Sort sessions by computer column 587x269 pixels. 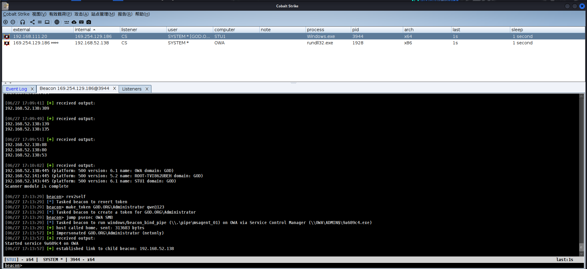pos(236,30)
